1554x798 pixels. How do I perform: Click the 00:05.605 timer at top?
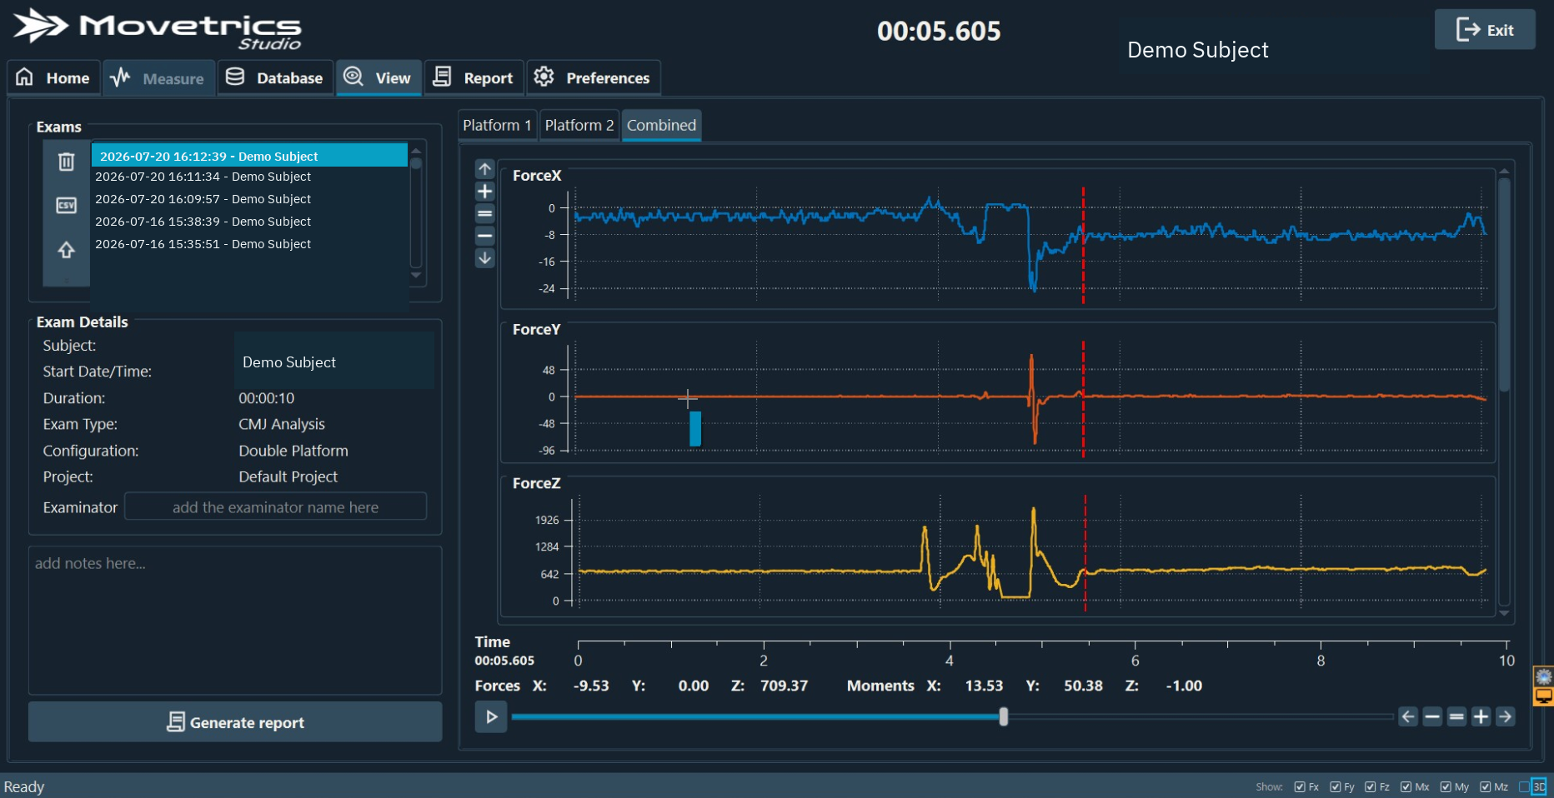point(939,32)
